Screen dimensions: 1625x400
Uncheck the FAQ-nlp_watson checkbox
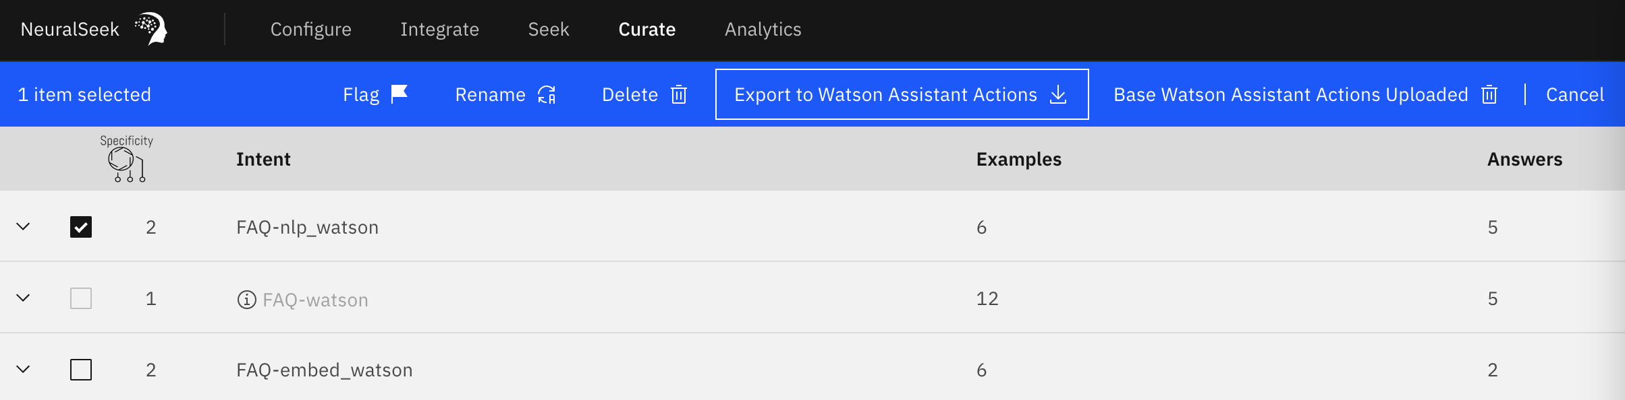click(81, 227)
